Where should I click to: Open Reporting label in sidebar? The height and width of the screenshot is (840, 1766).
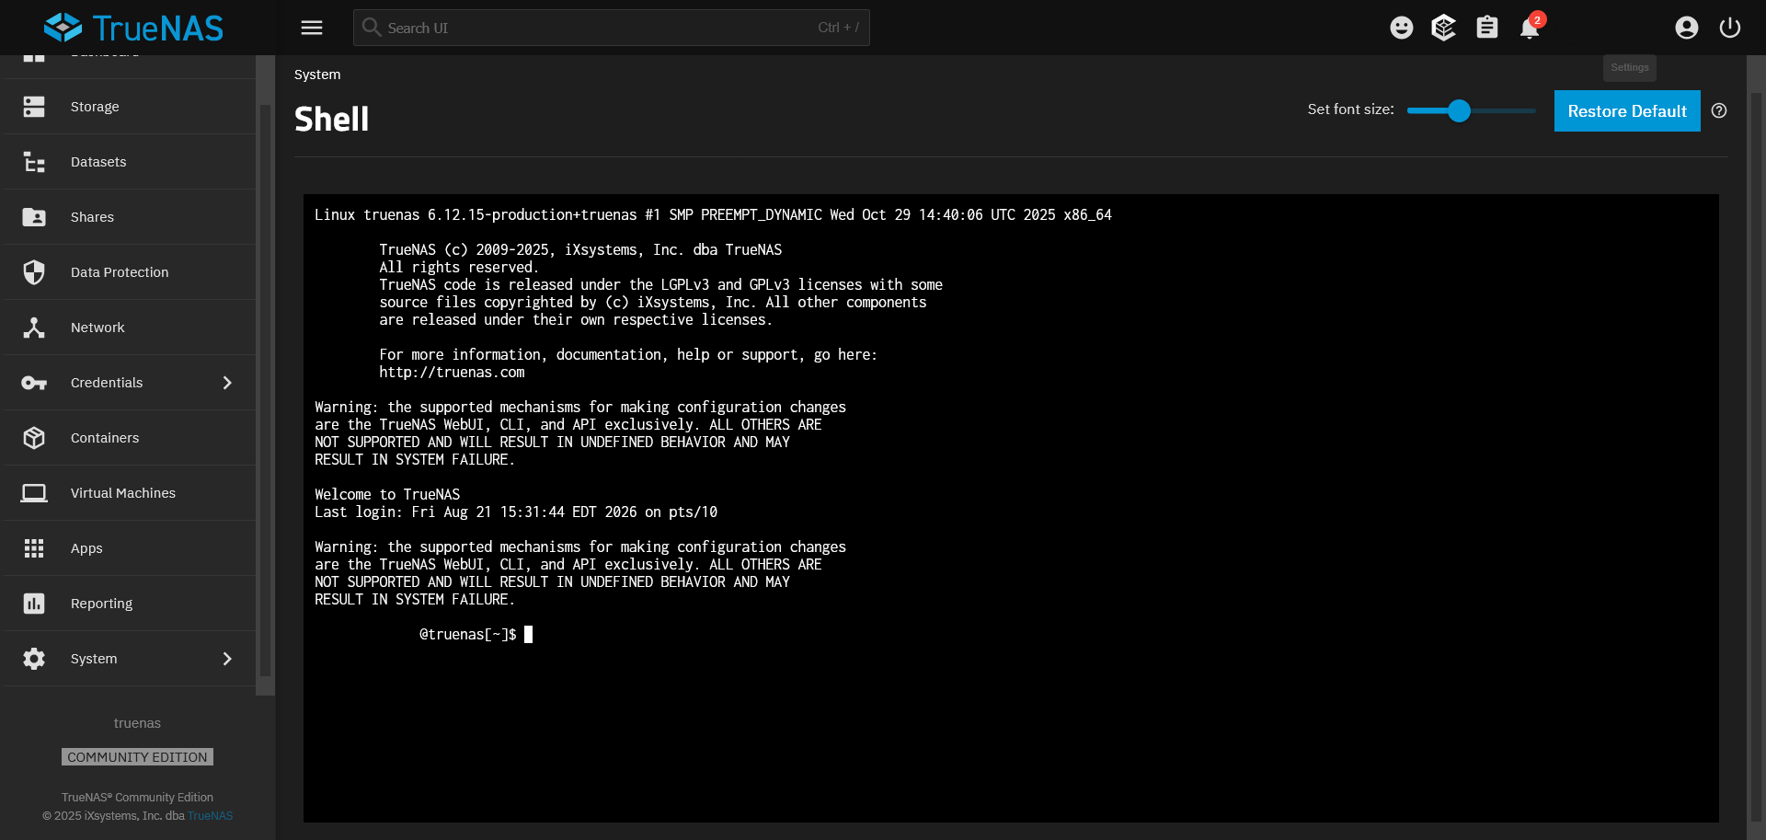(101, 604)
